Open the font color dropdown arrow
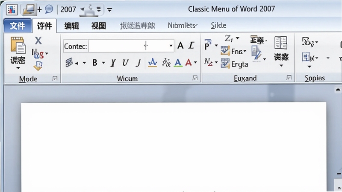The width and height of the screenshot is (342, 192). [195, 63]
